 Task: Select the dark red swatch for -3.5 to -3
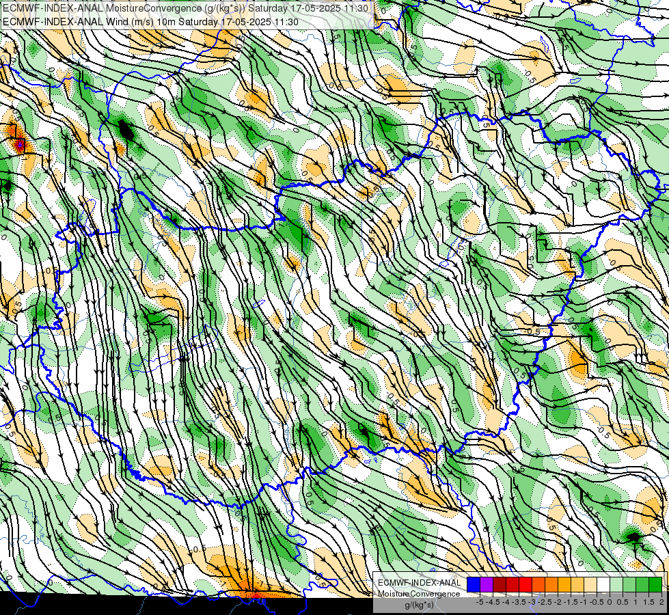click(513, 585)
